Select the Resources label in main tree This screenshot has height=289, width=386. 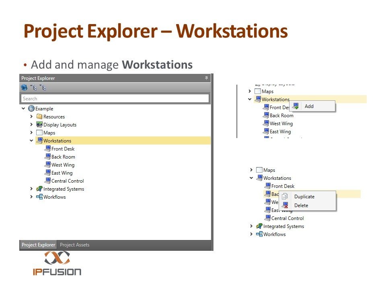[x=54, y=117]
